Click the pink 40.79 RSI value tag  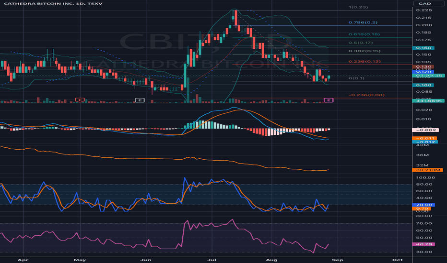[x=423, y=244]
